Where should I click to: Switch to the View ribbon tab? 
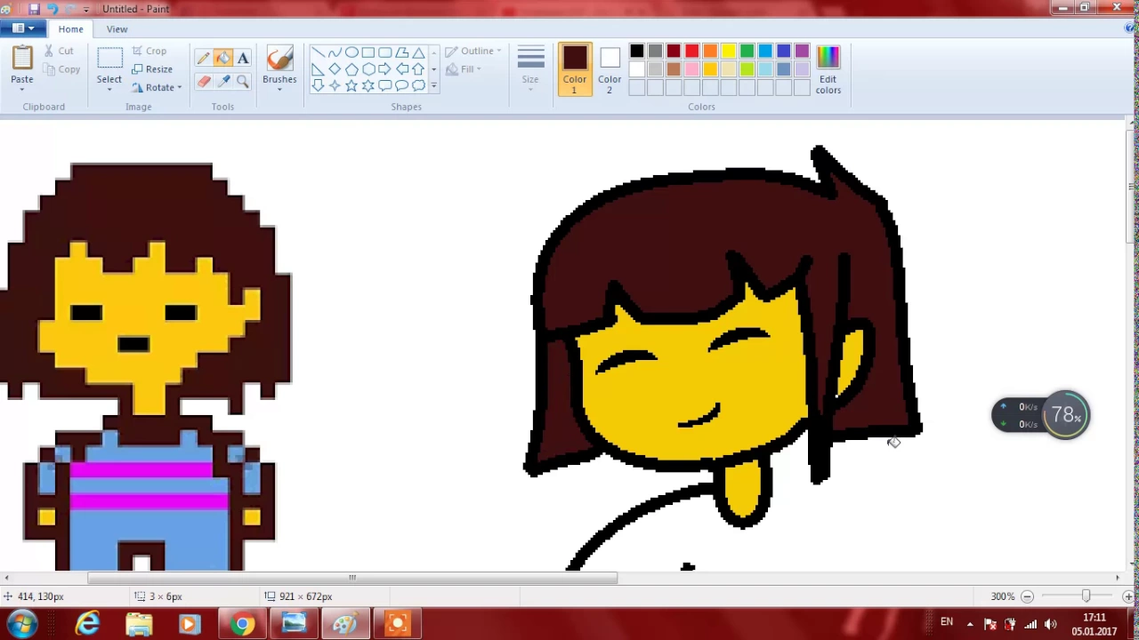(x=117, y=29)
